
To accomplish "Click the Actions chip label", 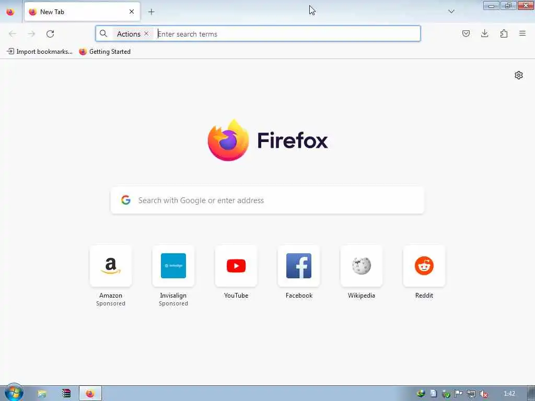I will coord(129,34).
